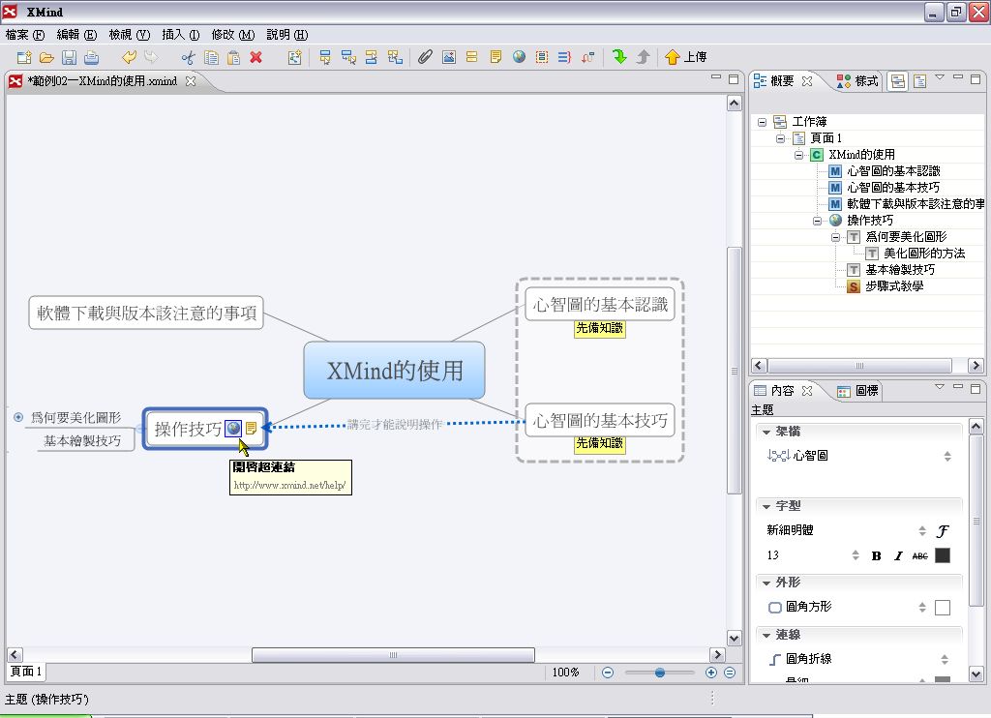
Task: Click the Insert topic toolbar icon
Action: (x=325, y=57)
